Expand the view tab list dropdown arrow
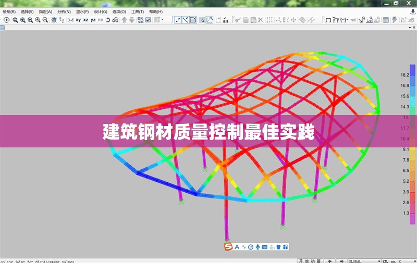The width and height of the screenshot is (417, 263). (x=410, y=28)
